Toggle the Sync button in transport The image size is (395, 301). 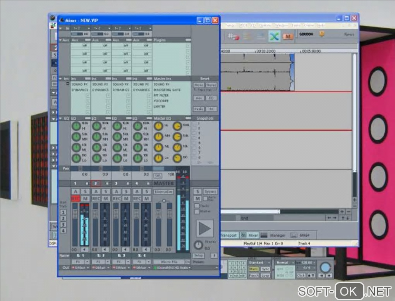(265, 269)
